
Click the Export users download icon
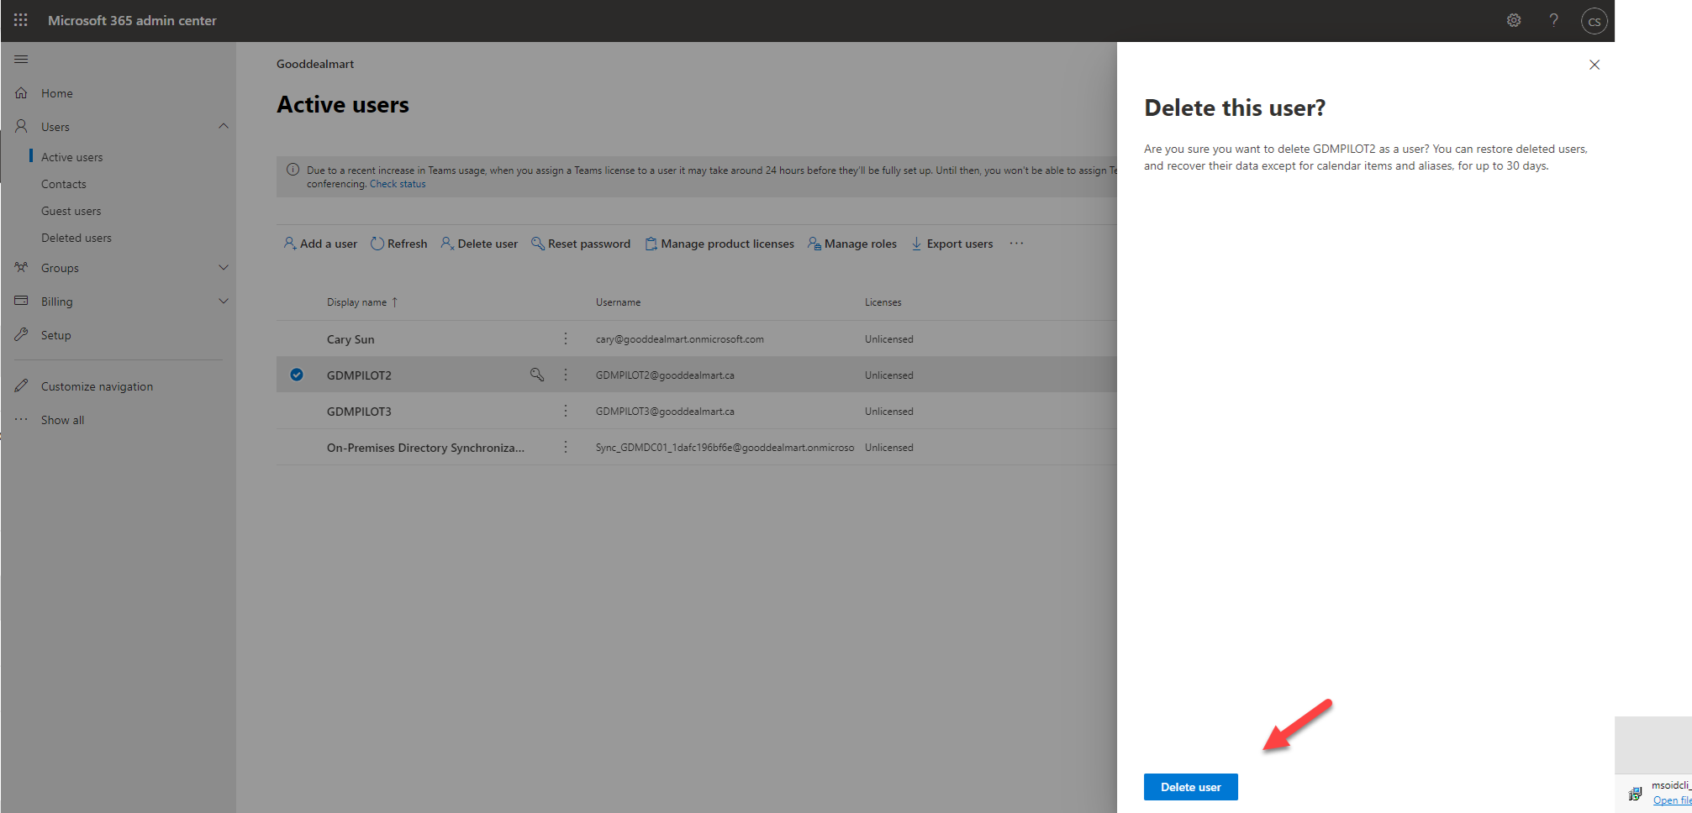tap(916, 244)
